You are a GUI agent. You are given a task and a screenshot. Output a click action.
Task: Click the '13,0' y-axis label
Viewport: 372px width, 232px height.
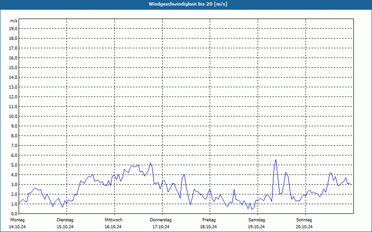click(x=13, y=87)
